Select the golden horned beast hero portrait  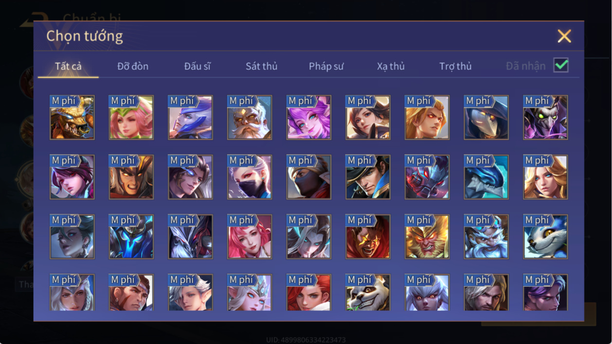point(72,118)
